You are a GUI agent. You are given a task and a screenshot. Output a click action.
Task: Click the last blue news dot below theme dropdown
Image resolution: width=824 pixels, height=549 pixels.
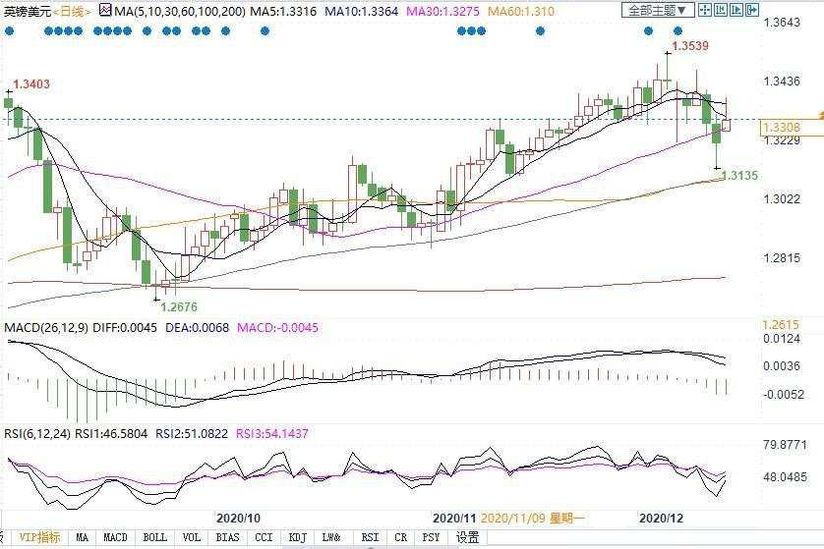click(677, 31)
